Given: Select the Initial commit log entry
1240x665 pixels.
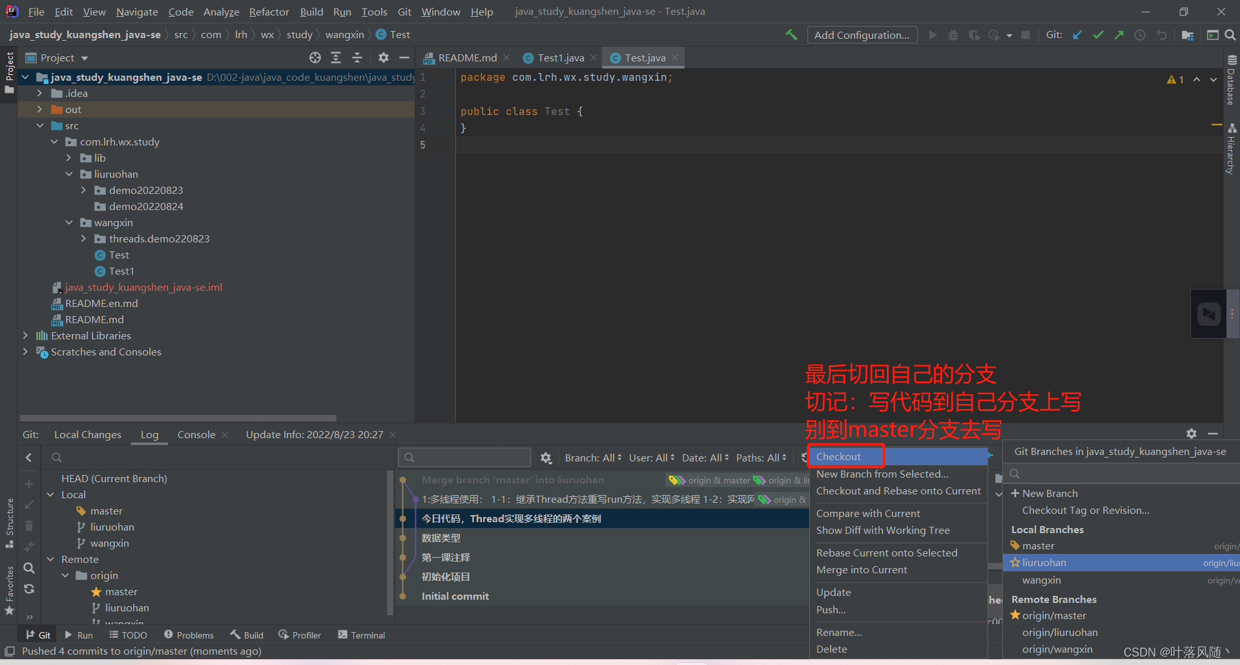Looking at the screenshot, I should coord(455,596).
